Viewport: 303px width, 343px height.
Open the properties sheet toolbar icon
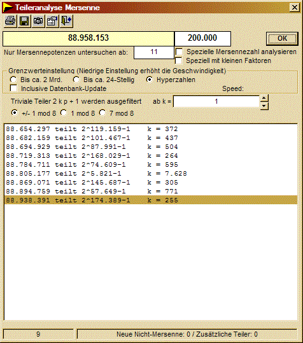point(52,21)
